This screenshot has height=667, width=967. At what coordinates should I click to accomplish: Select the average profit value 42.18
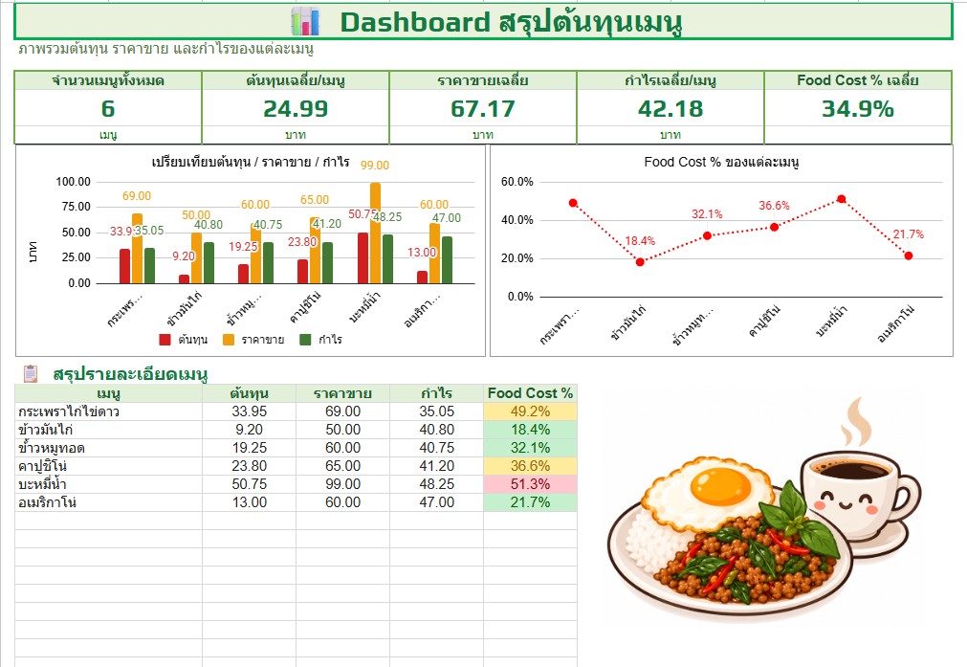pos(670,108)
